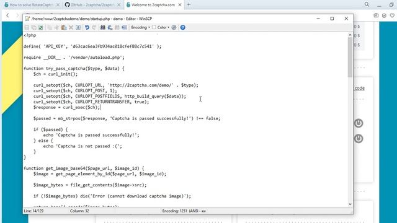Image resolution: width=397 pixels, height=223 pixels.
Task: Click the CURLOPT_RETURNTRANSFER setopt line
Action: [91, 102]
